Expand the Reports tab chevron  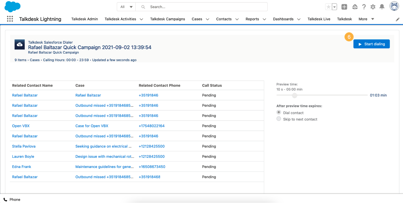coord(264,19)
